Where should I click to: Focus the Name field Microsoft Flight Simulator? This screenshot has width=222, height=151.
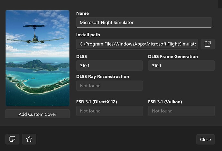tap(144, 22)
